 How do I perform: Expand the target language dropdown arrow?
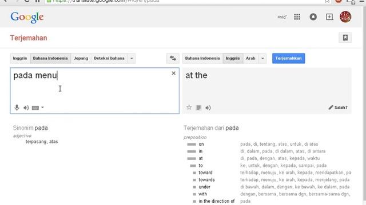[x=262, y=58]
